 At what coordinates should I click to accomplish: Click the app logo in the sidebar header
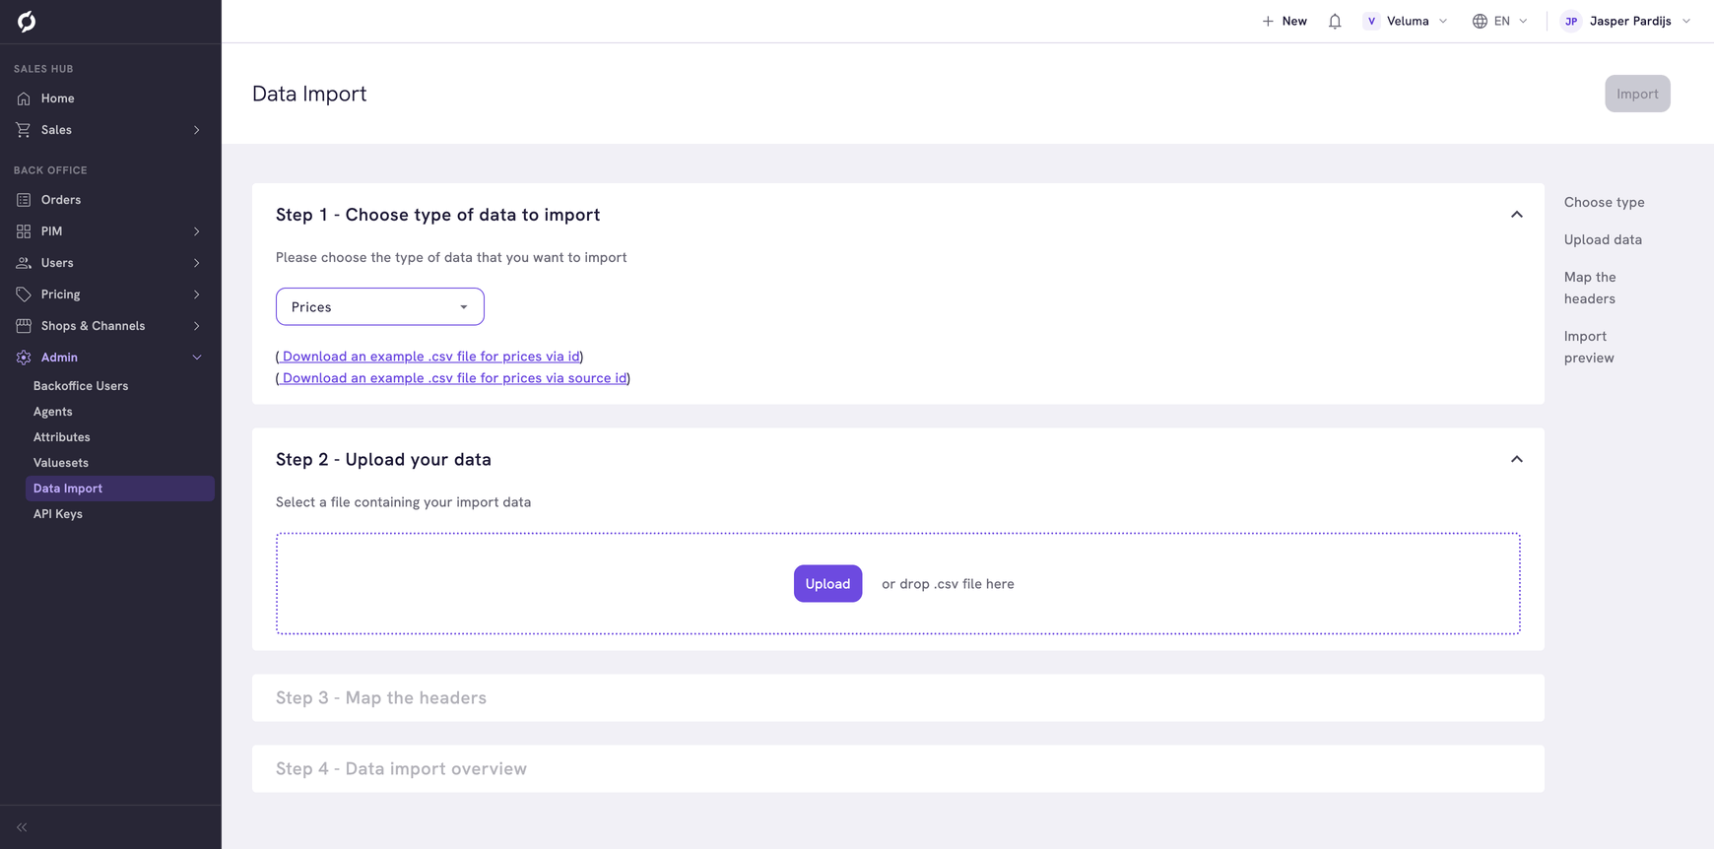tap(27, 22)
